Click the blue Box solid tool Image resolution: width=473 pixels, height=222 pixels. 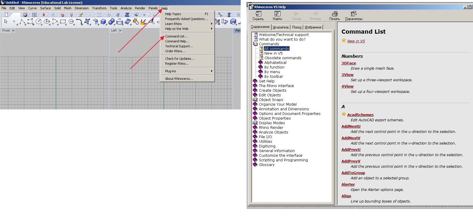103,21
